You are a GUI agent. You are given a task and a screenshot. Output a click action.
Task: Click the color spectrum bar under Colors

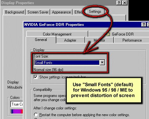tap(17, 111)
